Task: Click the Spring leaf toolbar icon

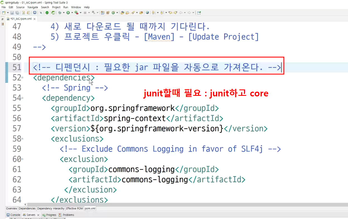Action: point(53,13)
